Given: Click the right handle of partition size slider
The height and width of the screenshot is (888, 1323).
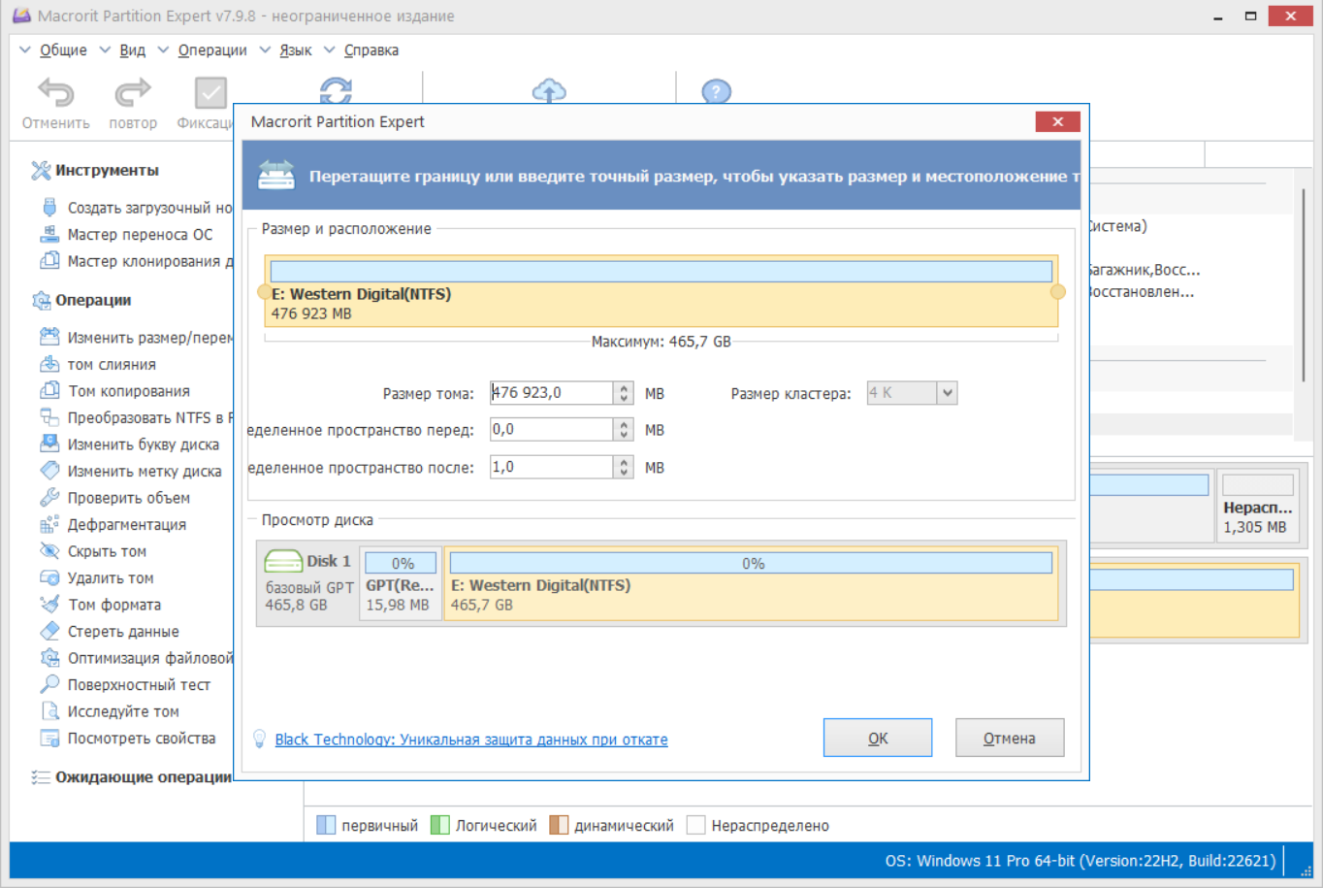Looking at the screenshot, I should 1058,291.
